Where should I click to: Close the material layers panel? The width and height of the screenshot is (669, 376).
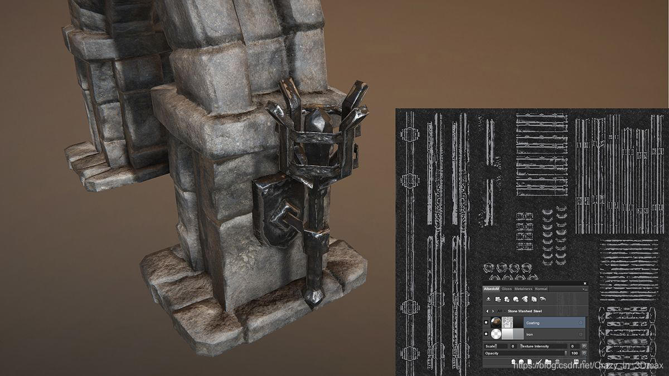[x=585, y=284]
